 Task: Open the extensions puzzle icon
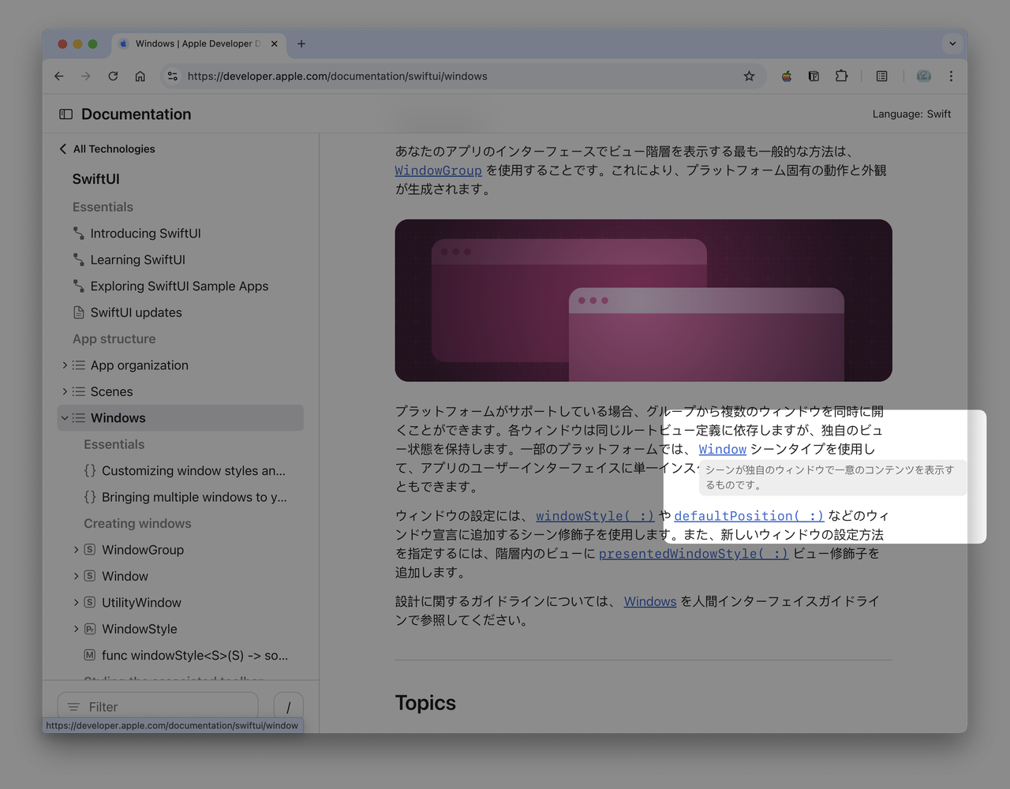click(841, 77)
